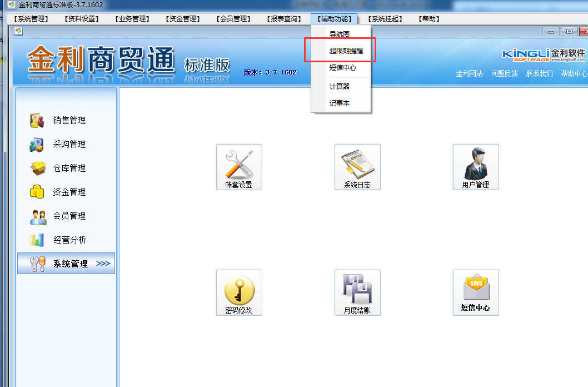Click the 资金管理 coins icon in sidebar
588x387 pixels.
pyautogui.click(x=37, y=192)
